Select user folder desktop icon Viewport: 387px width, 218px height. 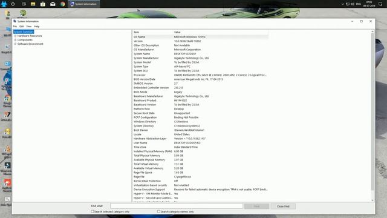click(x=8, y=14)
